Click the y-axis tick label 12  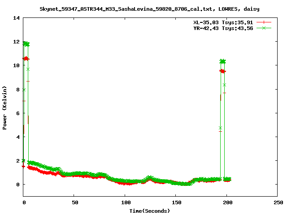pyautogui.click(x=16, y=42)
